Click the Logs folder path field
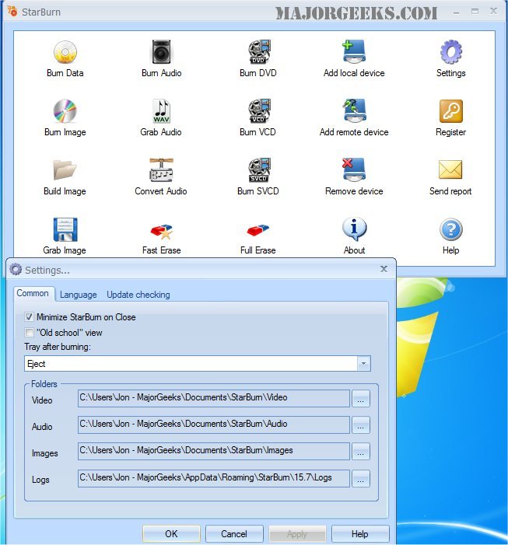Screen dimensions: 508x545 (x=214, y=479)
